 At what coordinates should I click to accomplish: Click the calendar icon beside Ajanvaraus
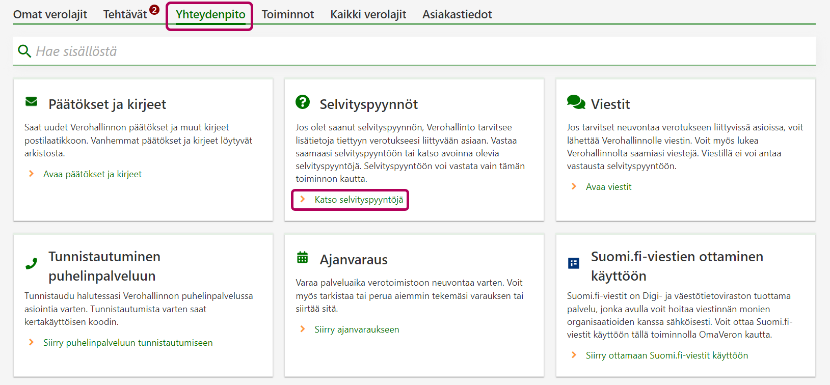pyautogui.click(x=303, y=258)
